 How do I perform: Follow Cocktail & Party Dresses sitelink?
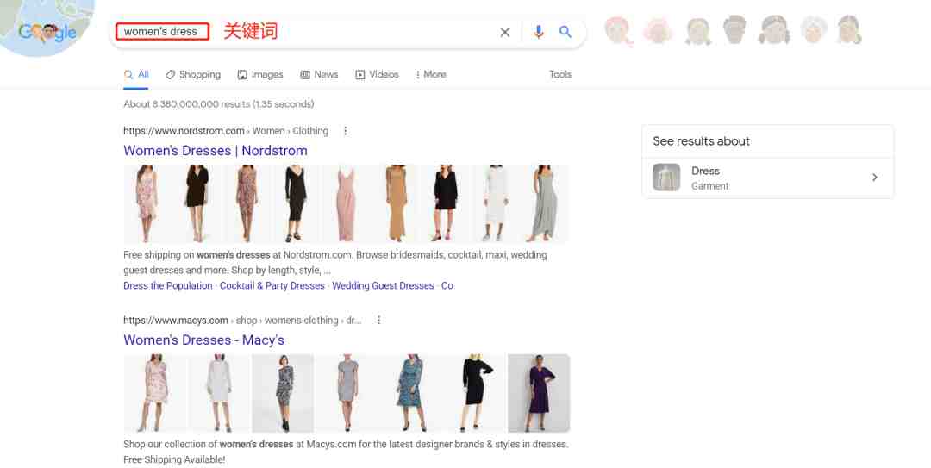pyautogui.click(x=272, y=285)
